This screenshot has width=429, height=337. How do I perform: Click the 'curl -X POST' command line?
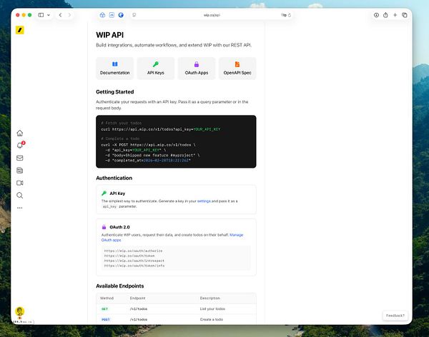click(148, 145)
